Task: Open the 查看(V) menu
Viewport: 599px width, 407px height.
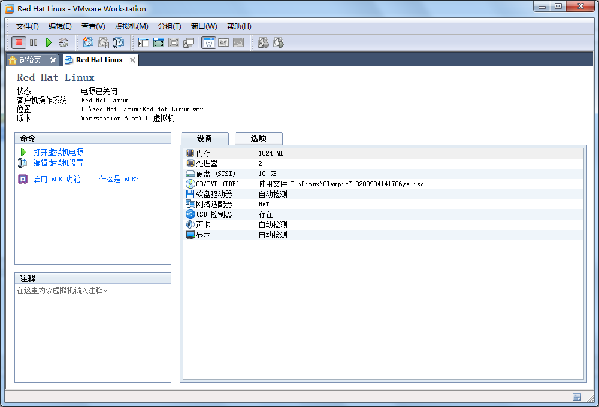Action: (x=93, y=26)
